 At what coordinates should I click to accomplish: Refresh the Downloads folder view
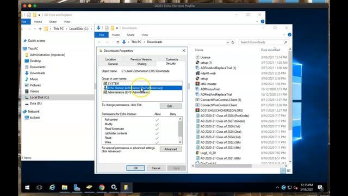[x=233, y=42]
